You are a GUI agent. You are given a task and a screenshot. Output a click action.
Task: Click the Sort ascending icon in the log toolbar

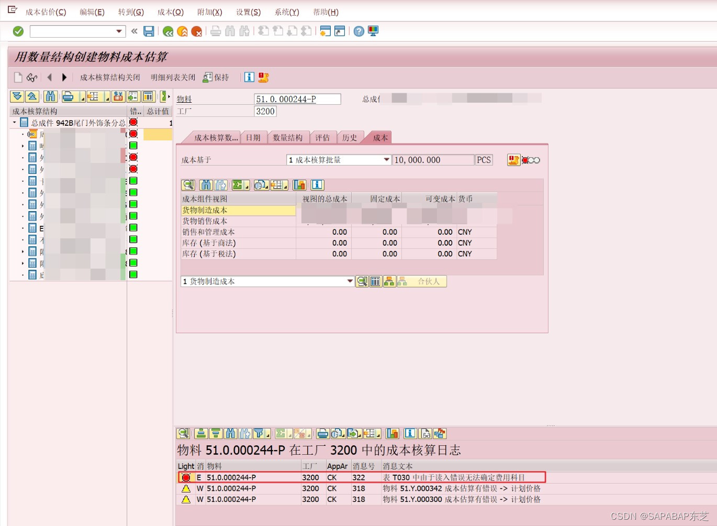[201, 434]
